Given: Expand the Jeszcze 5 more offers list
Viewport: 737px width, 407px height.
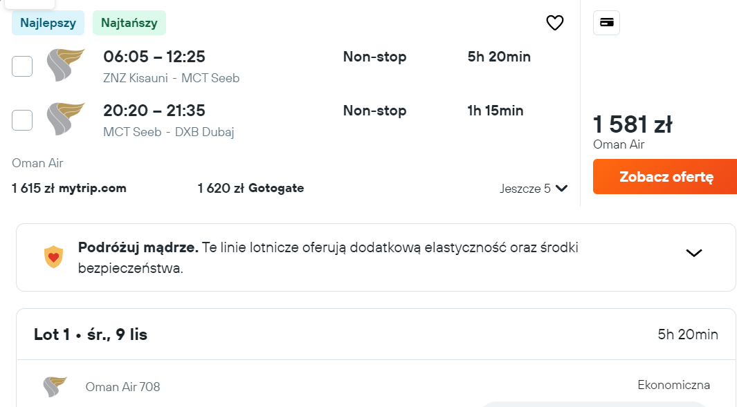Looking at the screenshot, I should pyautogui.click(x=534, y=188).
